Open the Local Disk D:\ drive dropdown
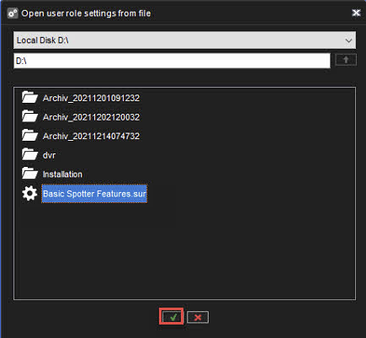The image size is (366, 338). pyautogui.click(x=184, y=40)
